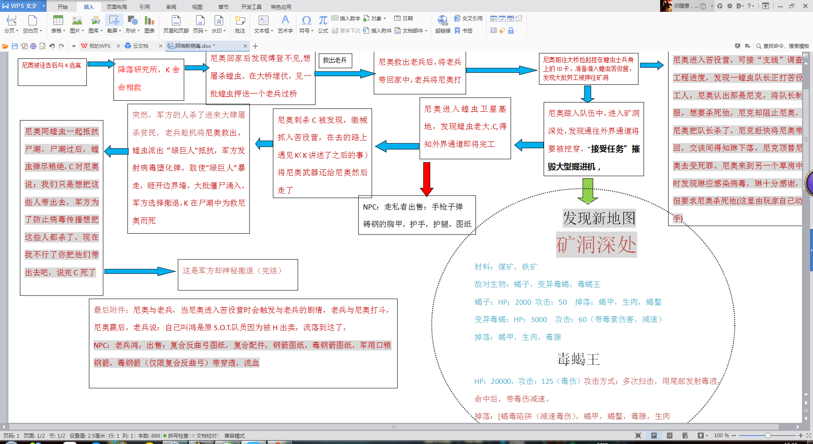Screen dimensions: 813x444
Task: Click 插入附件 insert attachment button
Action: 377,30
